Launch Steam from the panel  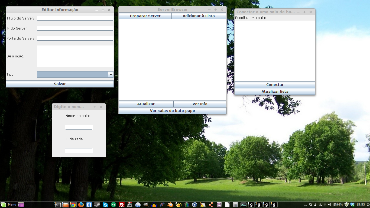point(97,205)
